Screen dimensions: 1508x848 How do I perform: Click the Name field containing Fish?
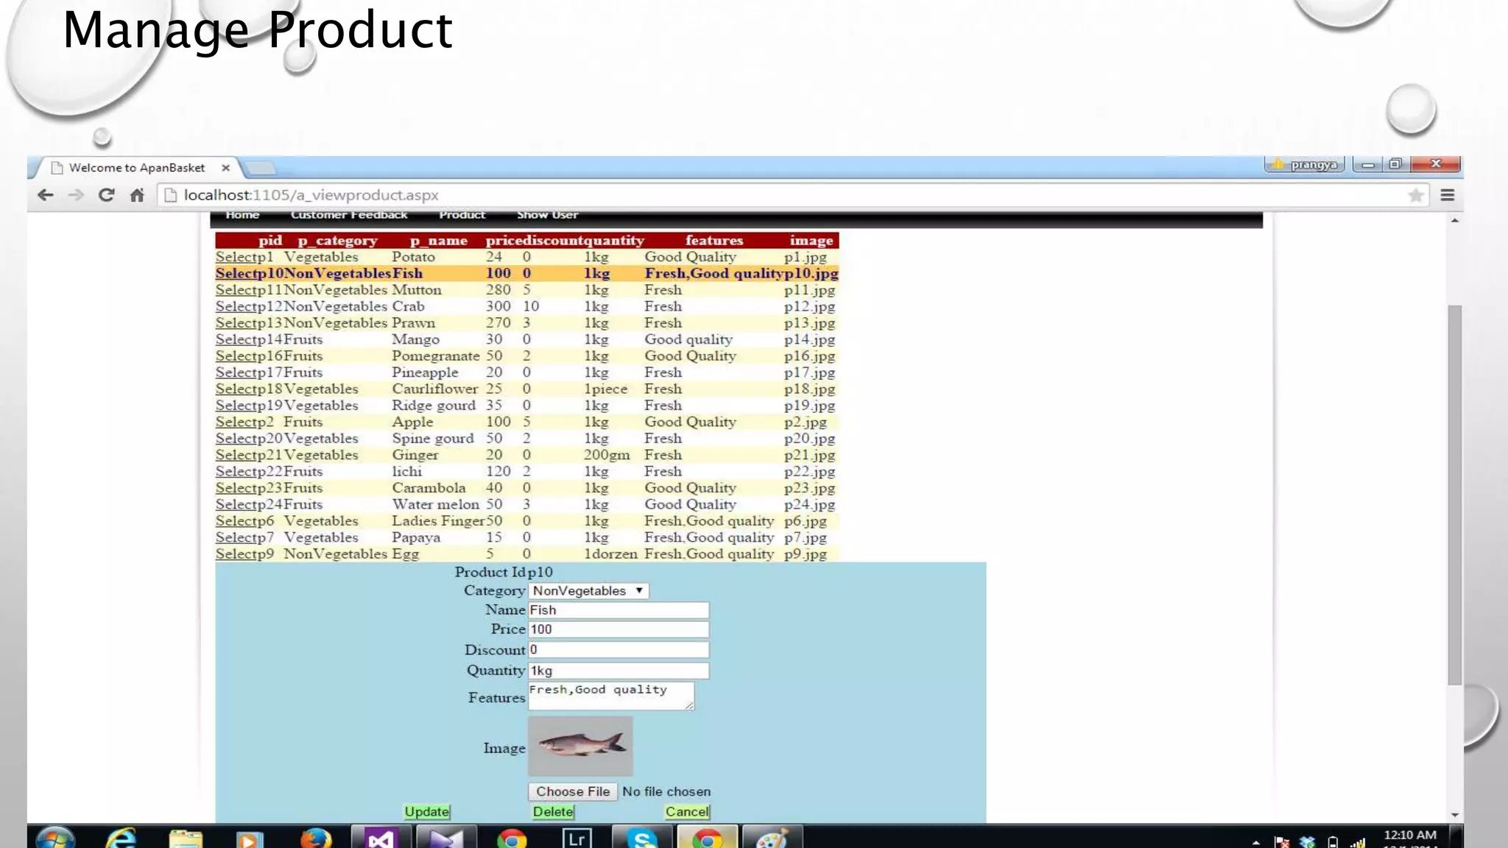tap(619, 610)
